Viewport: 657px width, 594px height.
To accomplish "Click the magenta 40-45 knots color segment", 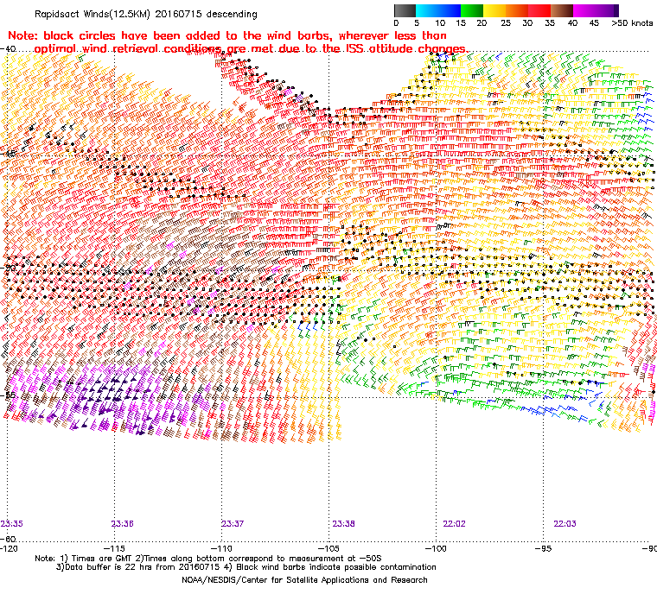I will click(584, 10).
